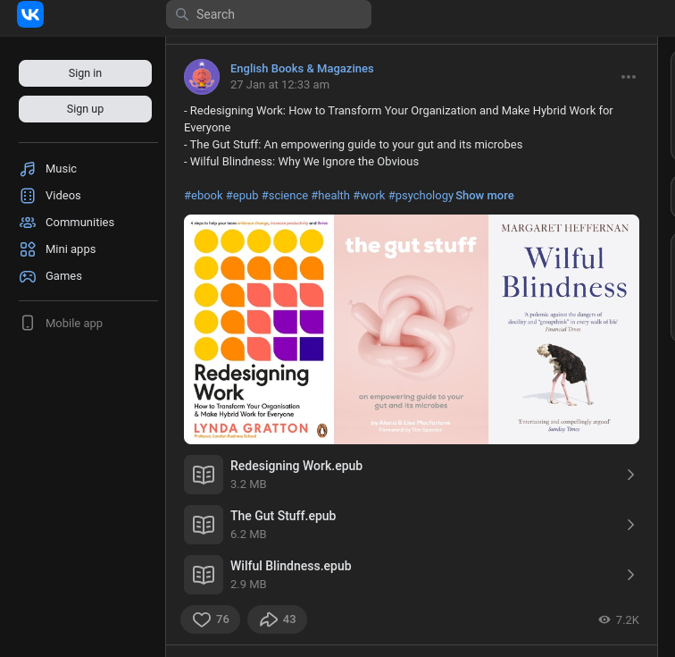Screen dimensions: 675x657
Task: Click the book icon for Wilful Blindness.epub
Action: tap(204, 575)
